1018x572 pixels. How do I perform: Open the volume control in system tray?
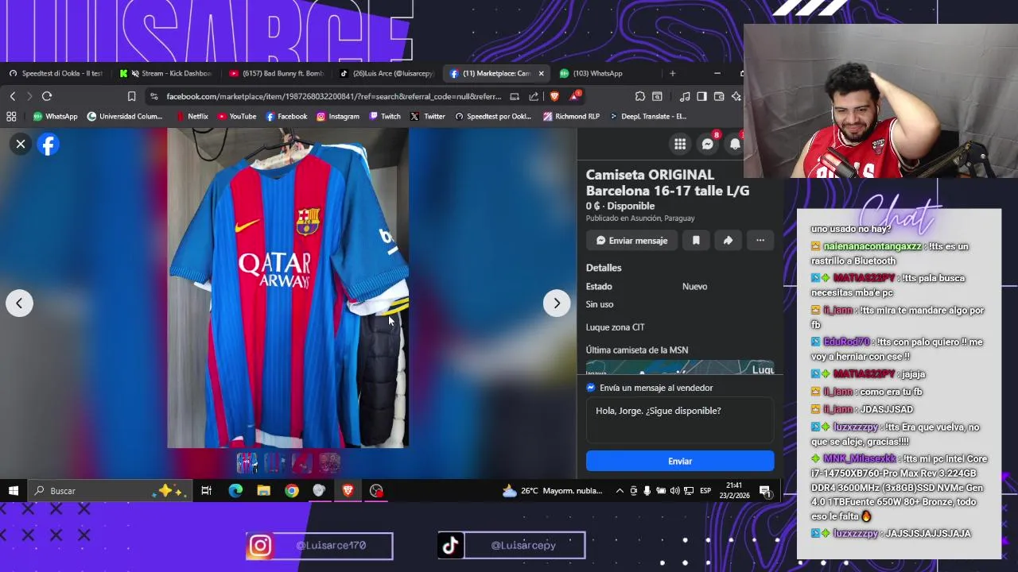pyautogui.click(x=674, y=491)
